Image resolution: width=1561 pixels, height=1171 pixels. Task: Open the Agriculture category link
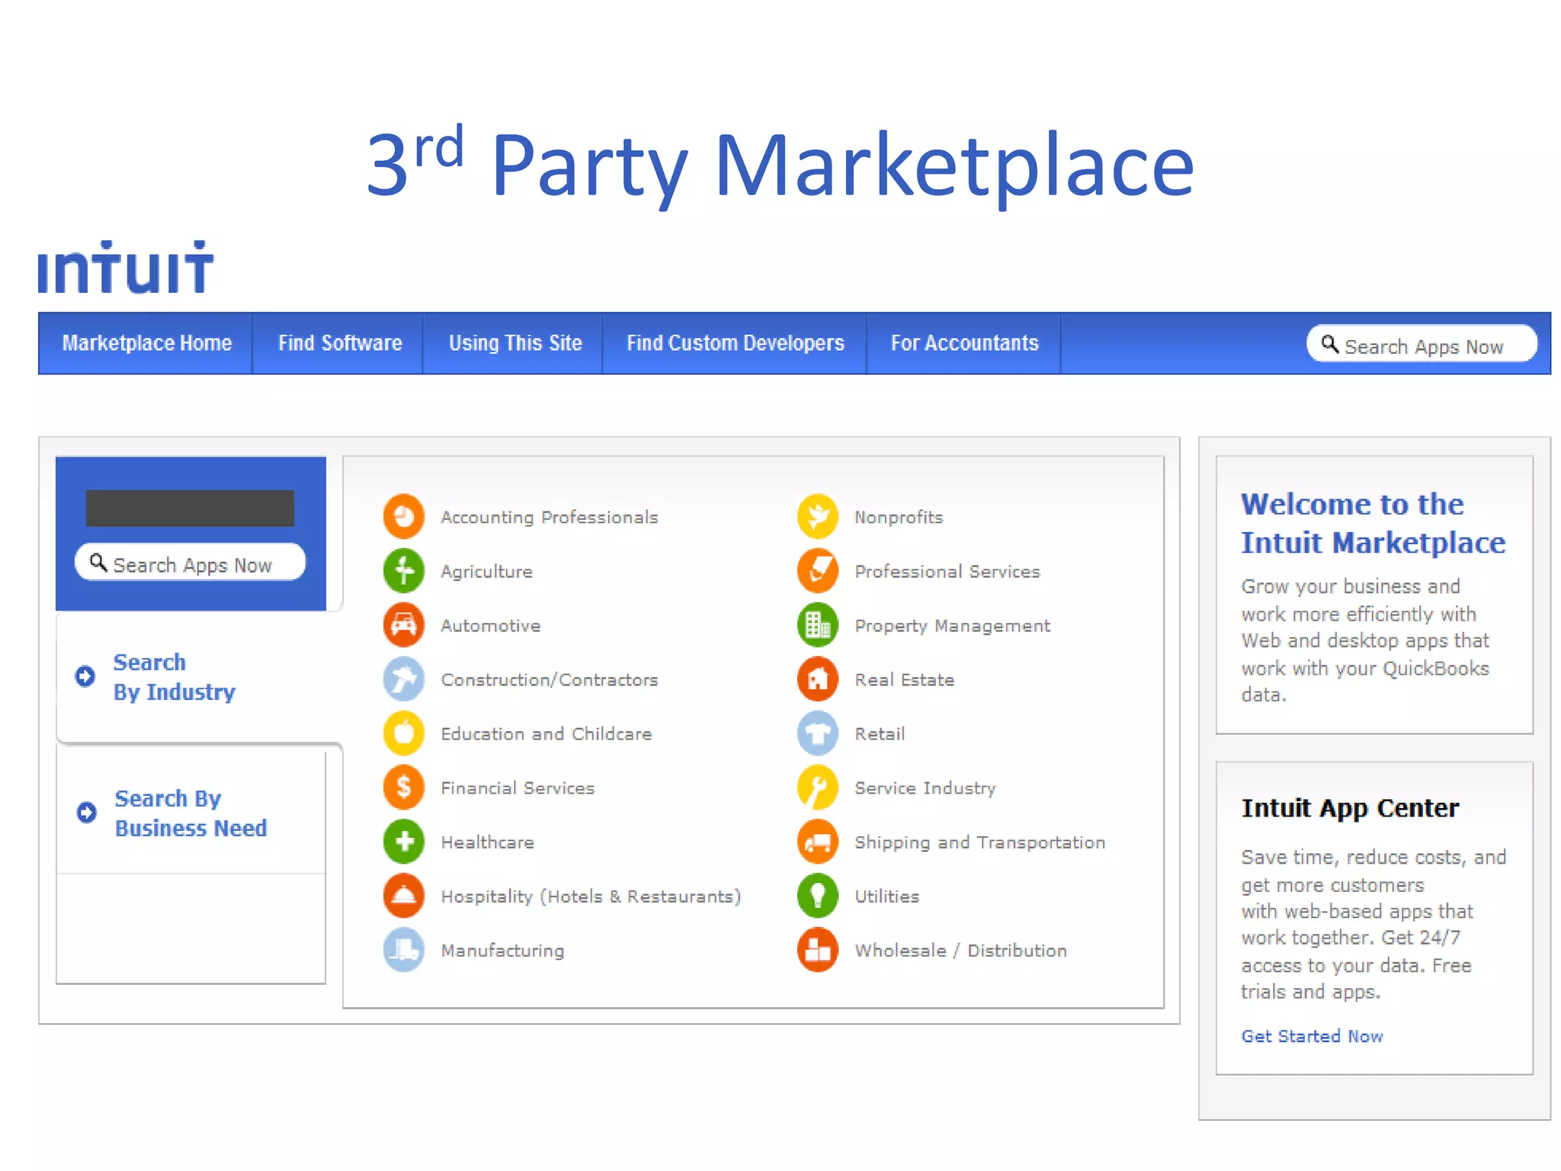coord(486,572)
